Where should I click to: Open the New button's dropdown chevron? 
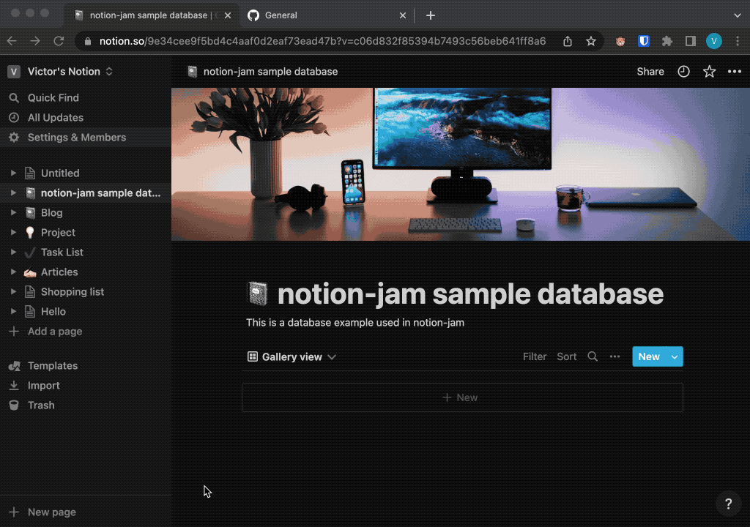[x=674, y=356]
